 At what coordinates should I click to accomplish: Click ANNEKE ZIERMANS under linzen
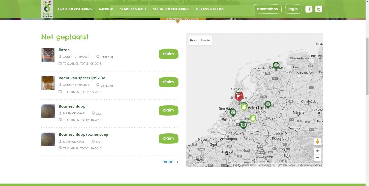pos(76,57)
